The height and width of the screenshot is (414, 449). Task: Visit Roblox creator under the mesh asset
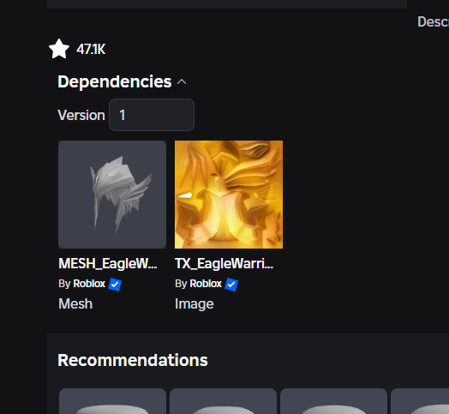tap(89, 284)
